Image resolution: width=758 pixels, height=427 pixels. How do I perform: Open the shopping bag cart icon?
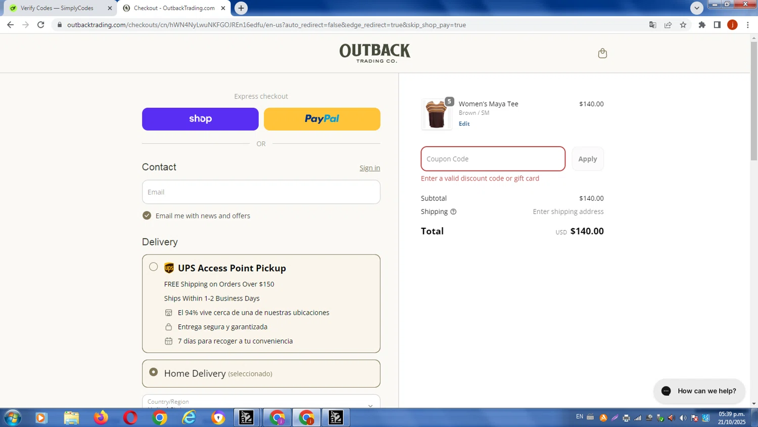pos(602,53)
